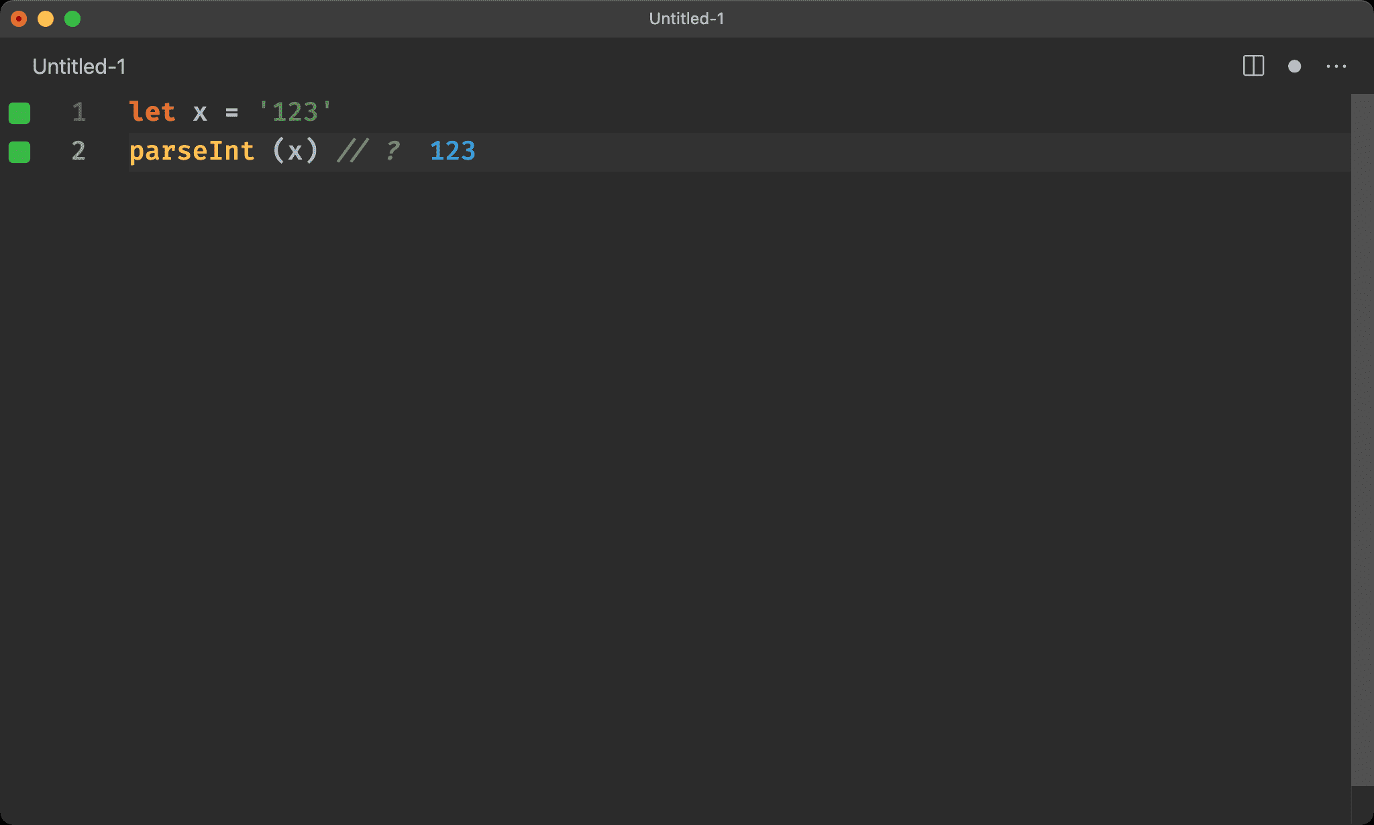
Task: Click the red close window button
Action: (x=19, y=19)
